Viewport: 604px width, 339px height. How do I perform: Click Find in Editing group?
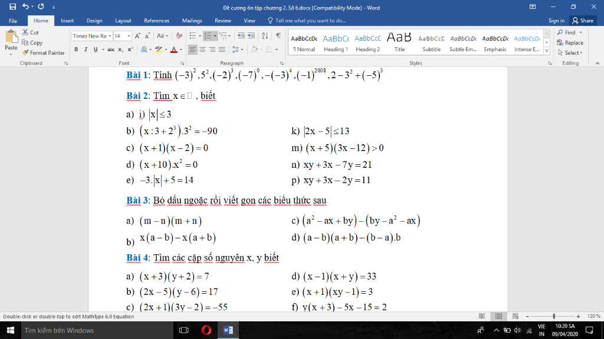(x=569, y=33)
